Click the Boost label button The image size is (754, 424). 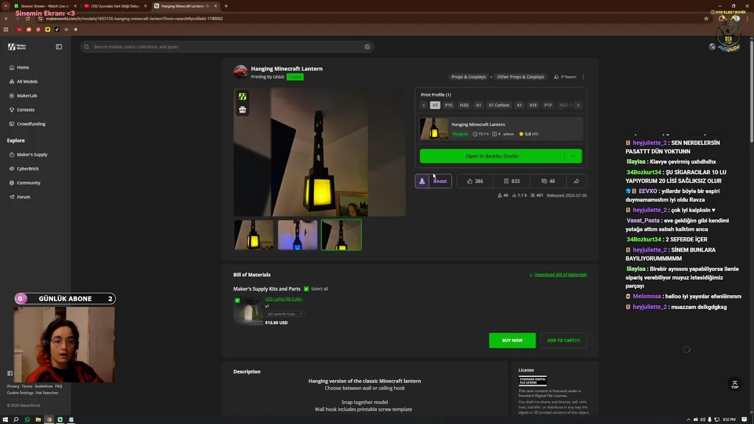(x=440, y=181)
